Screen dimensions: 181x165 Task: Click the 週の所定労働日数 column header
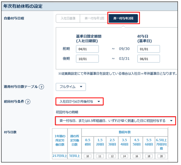point(74,141)
